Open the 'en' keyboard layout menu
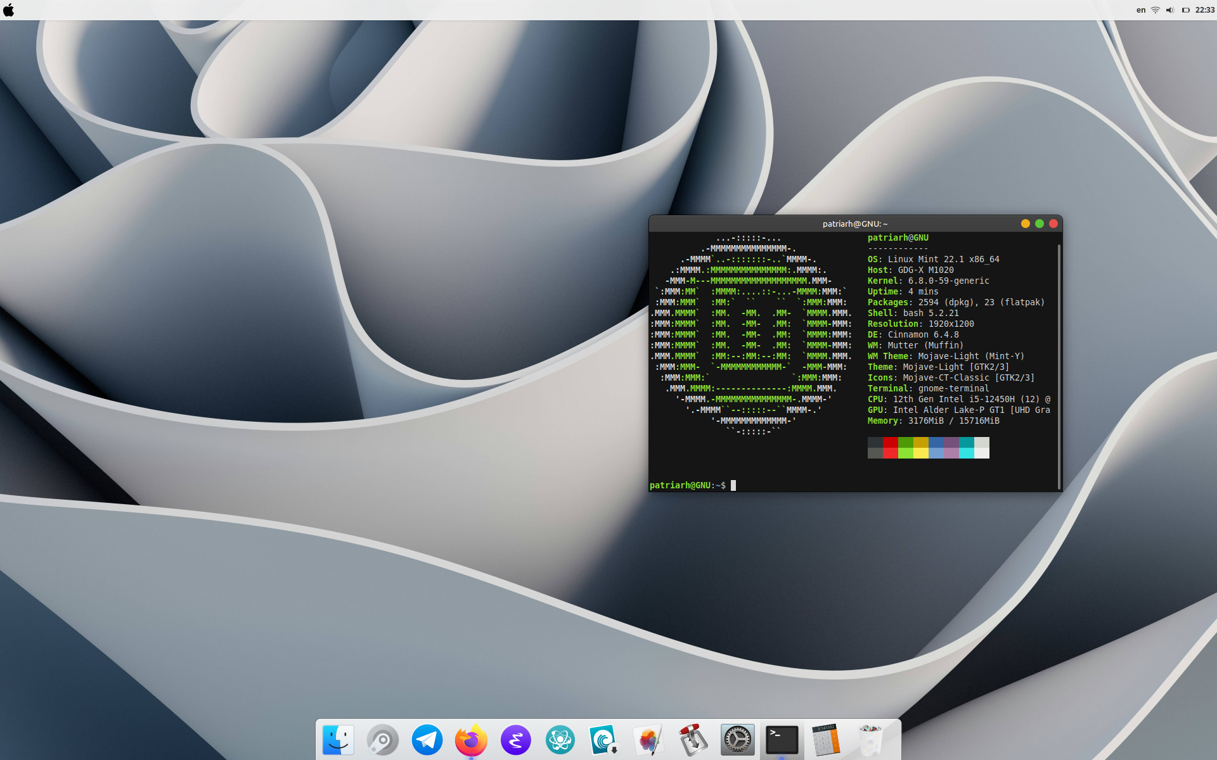Image resolution: width=1217 pixels, height=760 pixels. [1140, 10]
